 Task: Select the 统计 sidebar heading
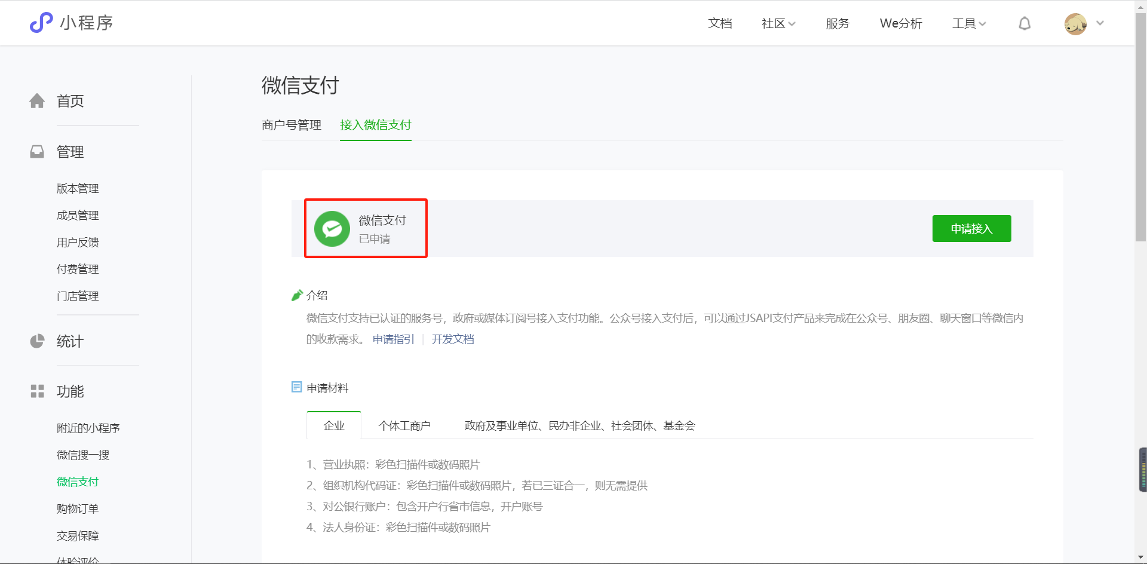point(70,341)
